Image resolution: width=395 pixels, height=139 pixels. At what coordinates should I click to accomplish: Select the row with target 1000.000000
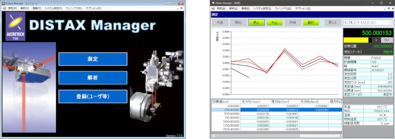(x=276, y=122)
